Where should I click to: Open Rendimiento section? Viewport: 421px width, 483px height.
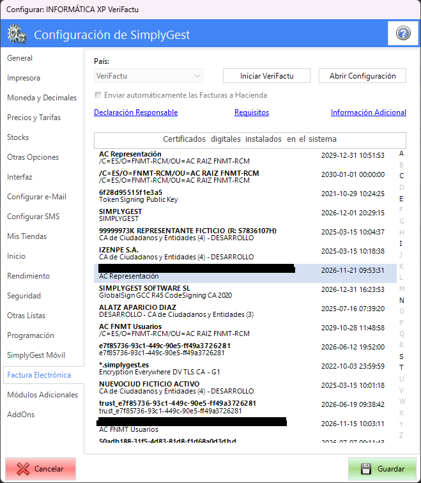[28, 276]
